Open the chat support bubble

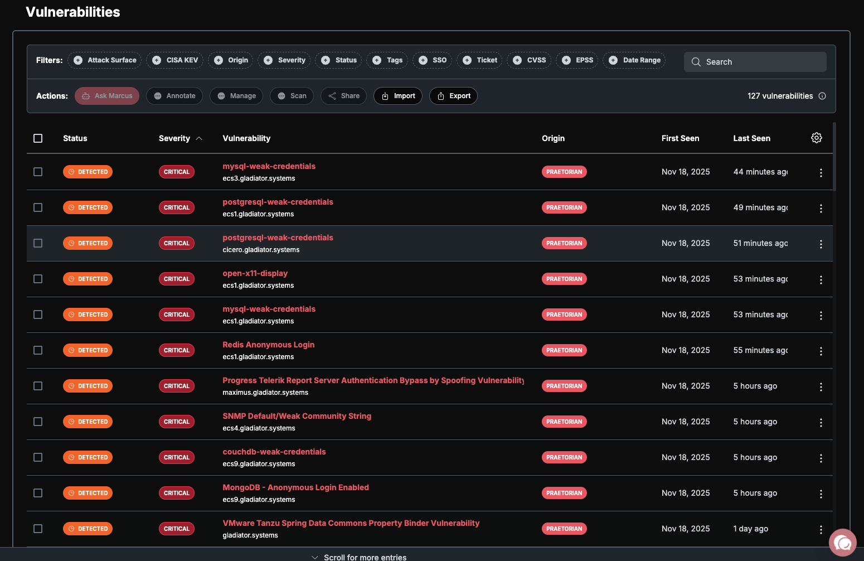843,543
